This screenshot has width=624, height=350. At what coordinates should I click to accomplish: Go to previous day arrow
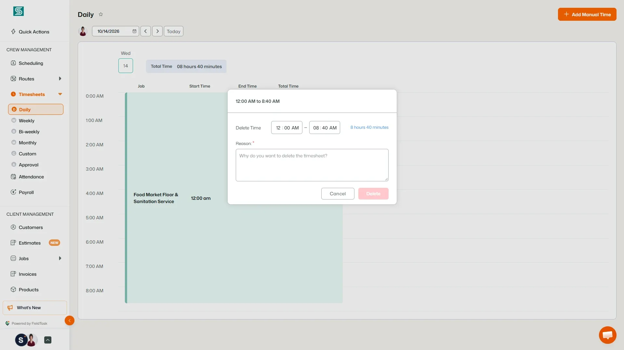146,31
